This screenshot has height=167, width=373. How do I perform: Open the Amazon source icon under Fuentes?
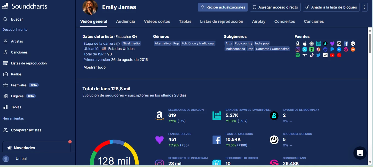coord(298,44)
